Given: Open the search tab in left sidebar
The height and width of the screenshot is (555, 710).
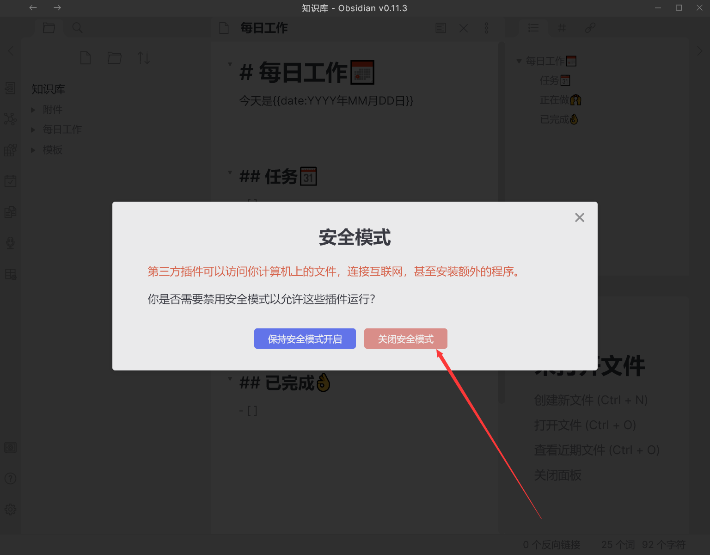Looking at the screenshot, I should (78, 28).
